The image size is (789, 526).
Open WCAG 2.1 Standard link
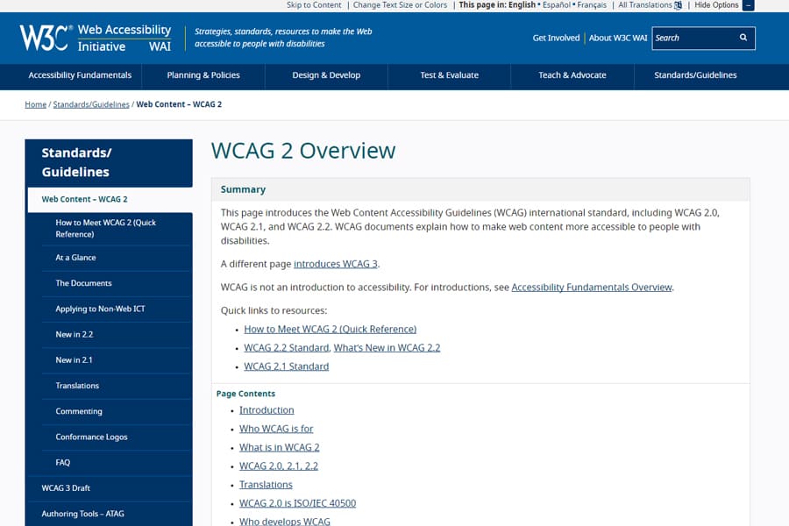pyautogui.click(x=287, y=366)
